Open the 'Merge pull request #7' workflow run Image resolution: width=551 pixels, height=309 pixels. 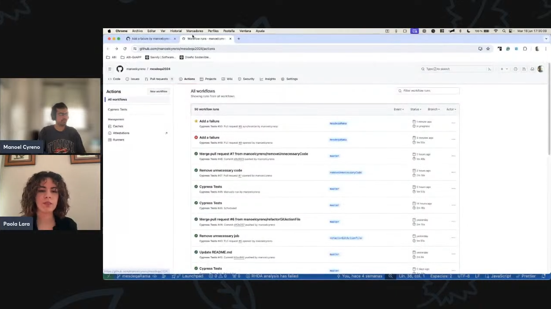253,154
